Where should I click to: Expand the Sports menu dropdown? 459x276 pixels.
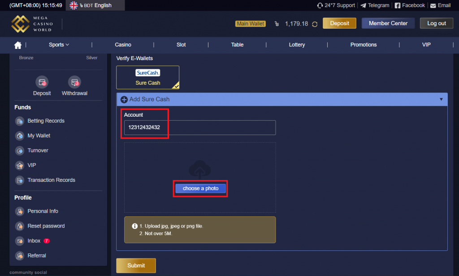pos(59,44)
